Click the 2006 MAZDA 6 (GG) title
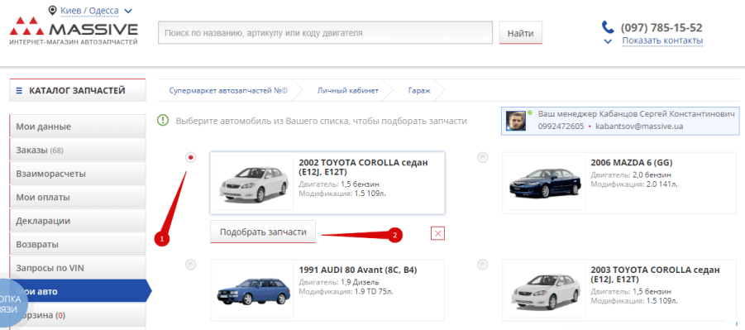 click(x=632, y=163)
